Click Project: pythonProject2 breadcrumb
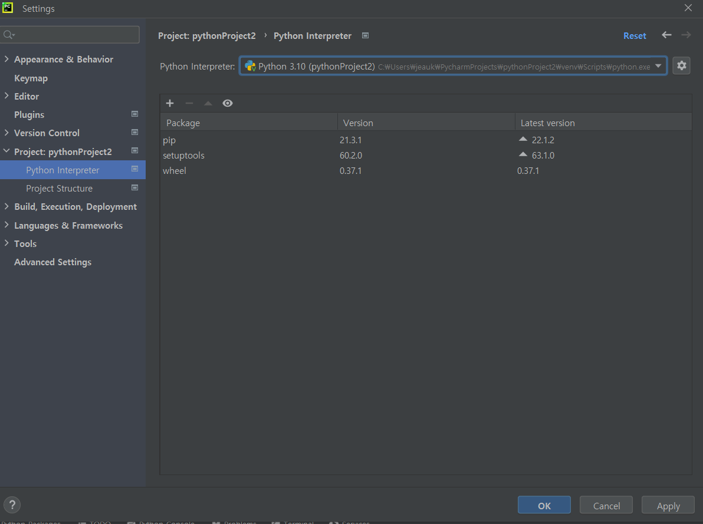The height and width of the screenshot is (524, 703). pos(206,36)
